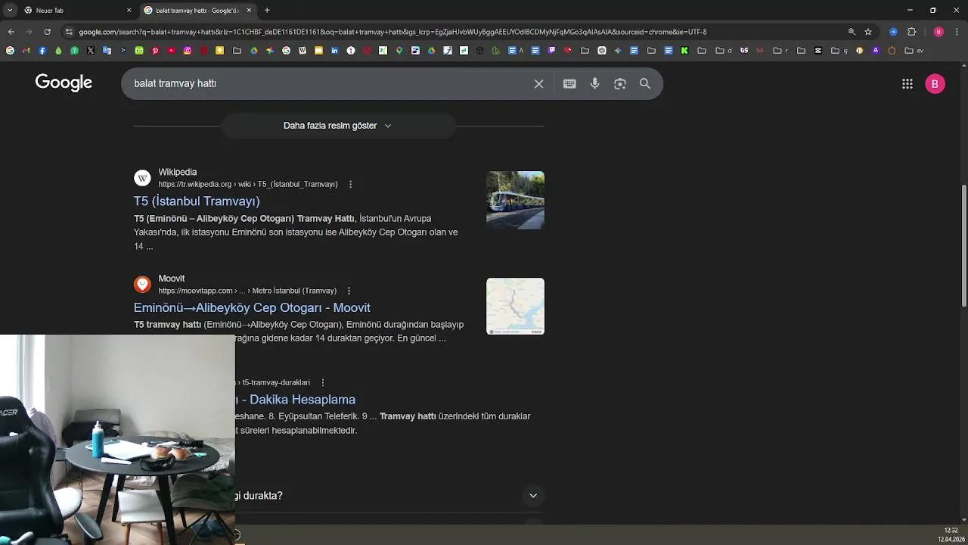This screenshot has width=968, height=545.
Task: Open the Chrome profile avatar in the toolbar
Action: click(939, 32)
